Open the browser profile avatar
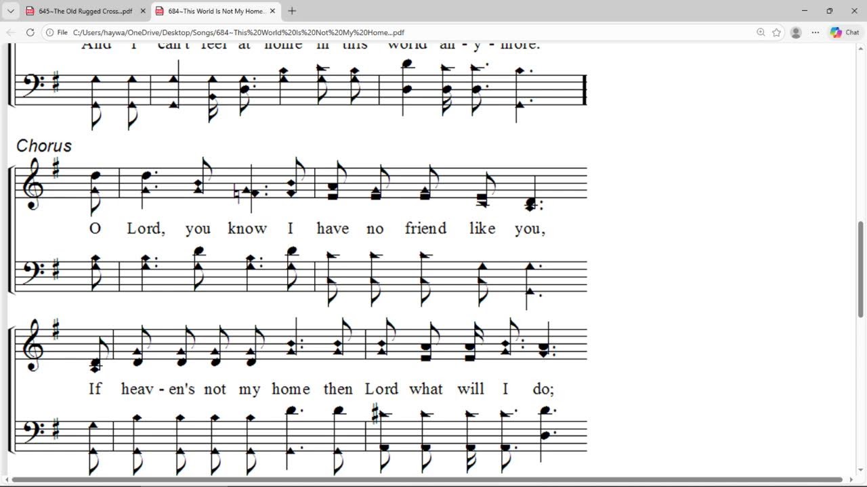867x487 pixels. click(x=796, y=32)
